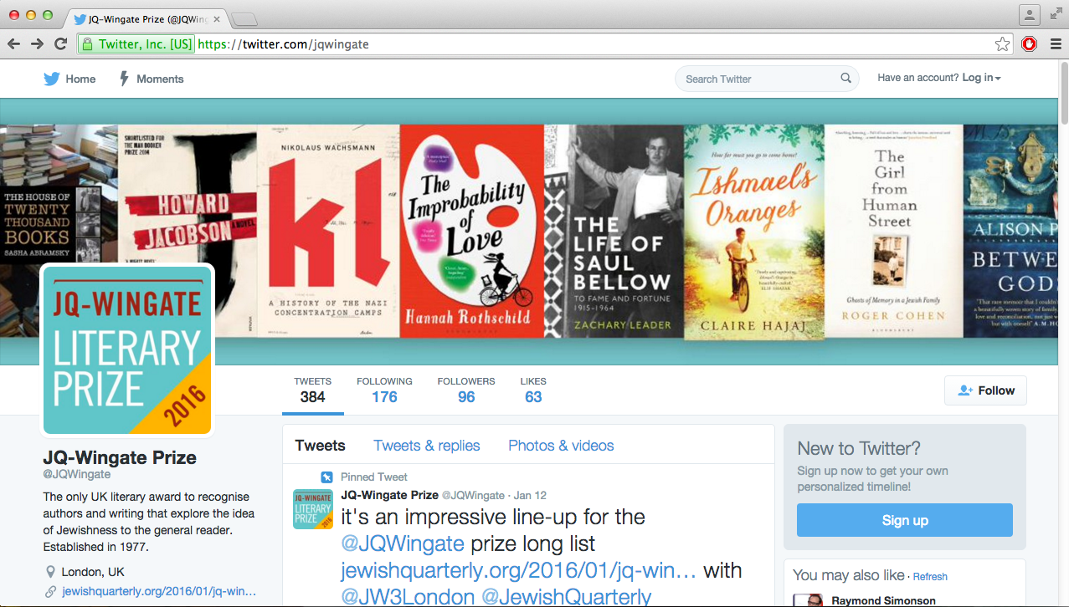This screenshot has width=1069, height=607.
Task: Click the browser refresh icon
Action: click(x=59, y=44)
